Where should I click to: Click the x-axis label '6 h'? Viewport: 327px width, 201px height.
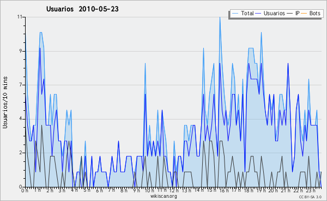(x=99, y=190)
